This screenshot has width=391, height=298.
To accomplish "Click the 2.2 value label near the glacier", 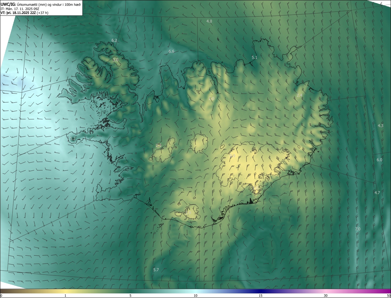I will (x=159, y=146).
